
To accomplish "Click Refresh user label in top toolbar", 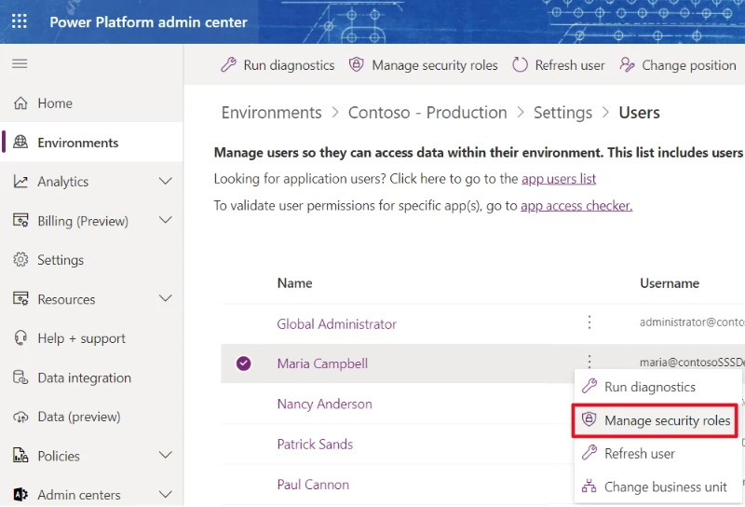I will [x=570, y=64].
